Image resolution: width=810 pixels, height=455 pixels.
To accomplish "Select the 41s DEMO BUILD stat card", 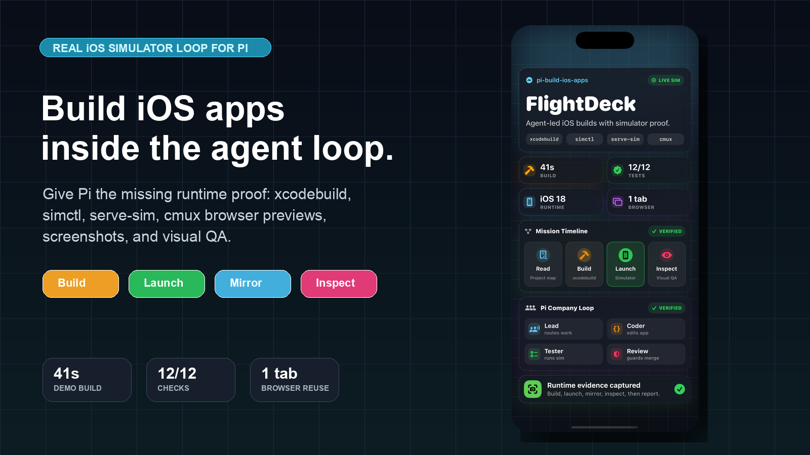I will 87,380.
